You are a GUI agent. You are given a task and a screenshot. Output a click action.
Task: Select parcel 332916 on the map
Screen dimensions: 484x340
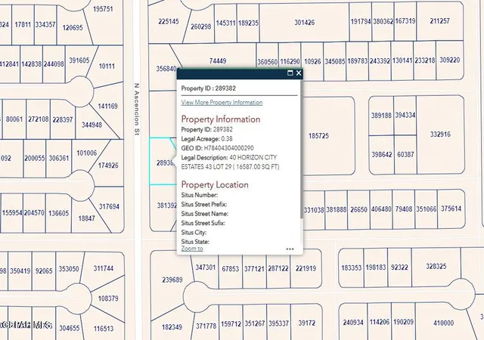[440, 134]
